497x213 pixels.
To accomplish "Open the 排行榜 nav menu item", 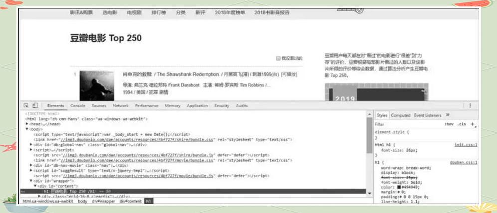I will tap(159, 13).
